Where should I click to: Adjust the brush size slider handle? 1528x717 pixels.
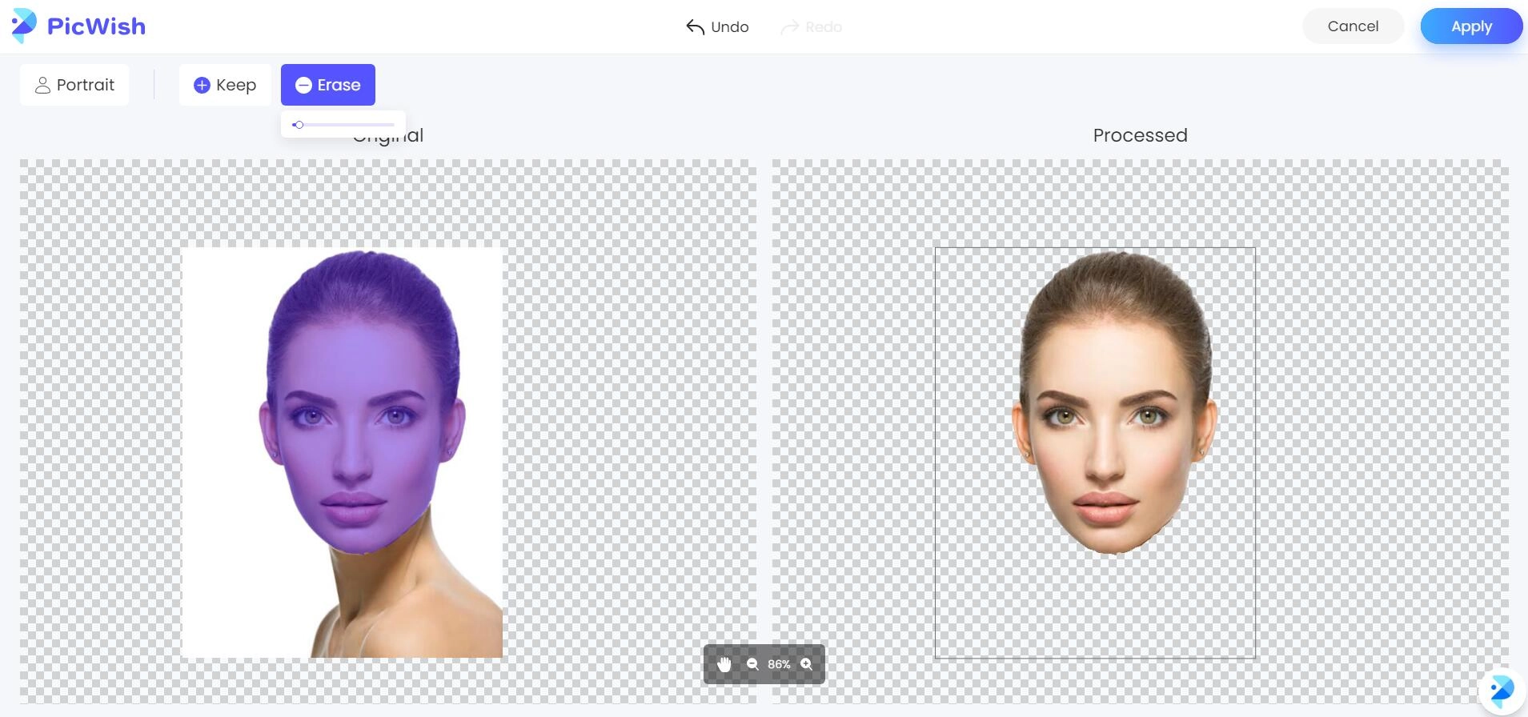click(298, 125)
